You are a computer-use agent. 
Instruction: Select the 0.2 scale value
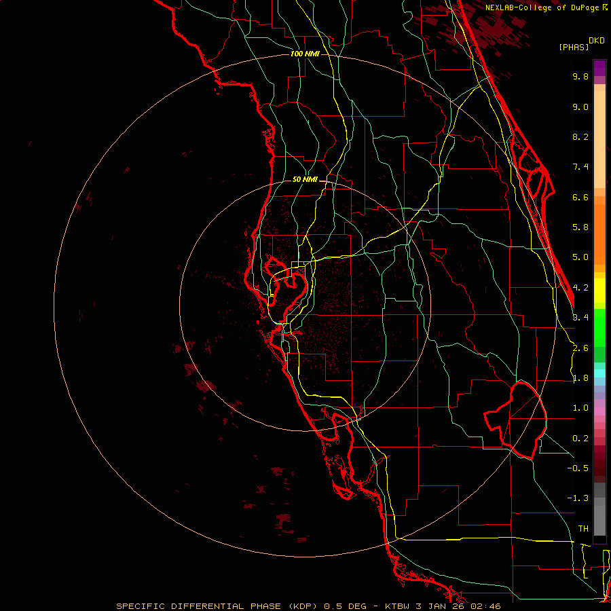click(580, 439)
